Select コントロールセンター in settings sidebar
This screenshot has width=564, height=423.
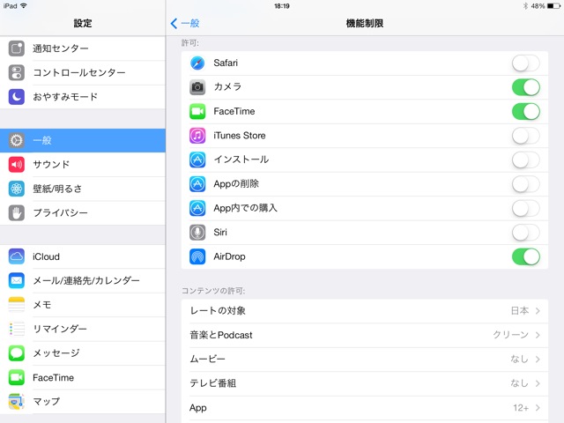(83, 72)
